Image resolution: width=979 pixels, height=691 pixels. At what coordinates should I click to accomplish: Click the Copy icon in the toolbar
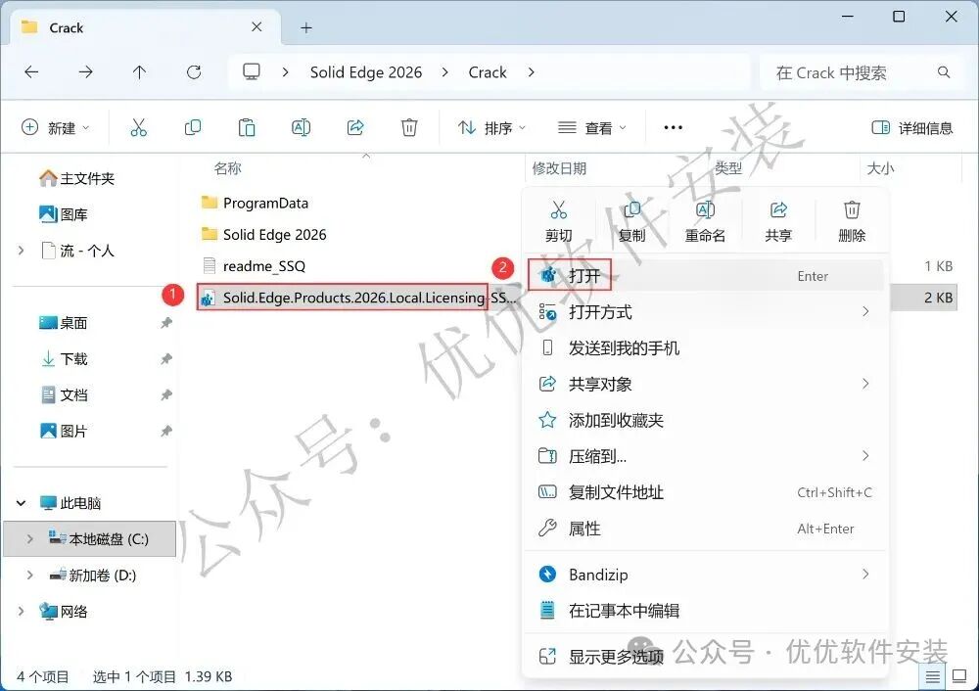click(x=193, y=128)
